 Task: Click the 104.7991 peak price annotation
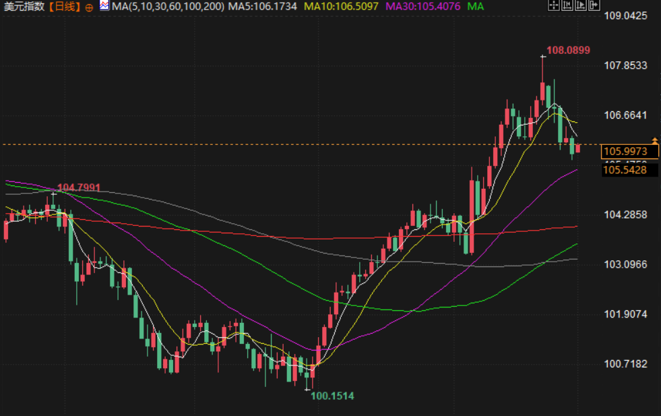pyautogui.click(x=79, y=187)
